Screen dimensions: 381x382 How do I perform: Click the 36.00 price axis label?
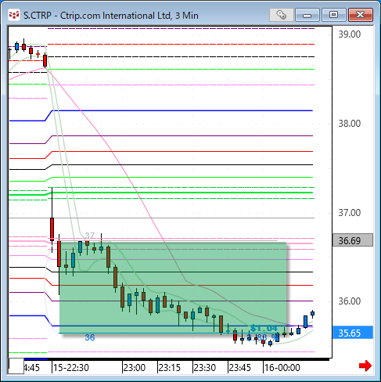point(350,301)
